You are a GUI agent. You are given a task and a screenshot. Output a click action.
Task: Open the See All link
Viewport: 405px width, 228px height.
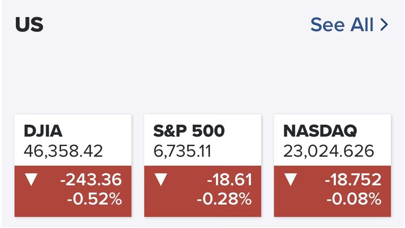pyautogui.click(x=342, y=25)
